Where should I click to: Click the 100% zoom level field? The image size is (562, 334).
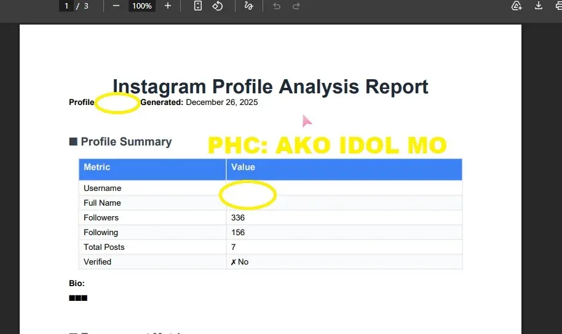142,6
